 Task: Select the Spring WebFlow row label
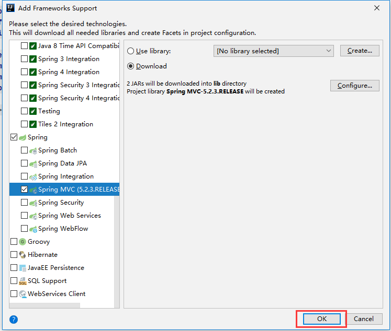tap(63, 229)
